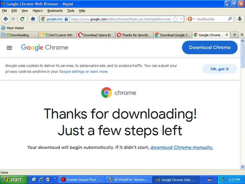The image size is (245, 184).
Task: Switch to the Don't Leave Yet! tab
Action: [x=58, y=35]
